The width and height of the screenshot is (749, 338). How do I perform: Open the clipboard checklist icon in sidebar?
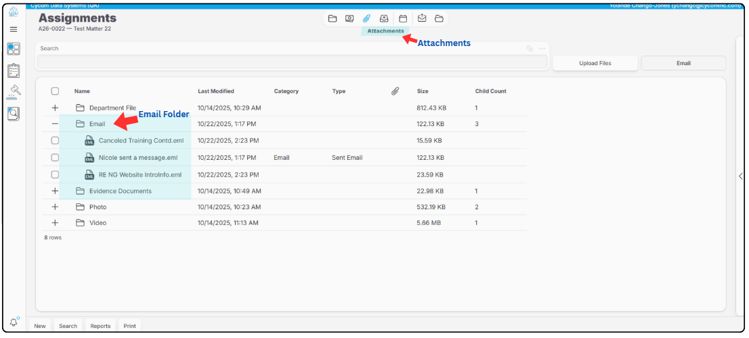14,70
